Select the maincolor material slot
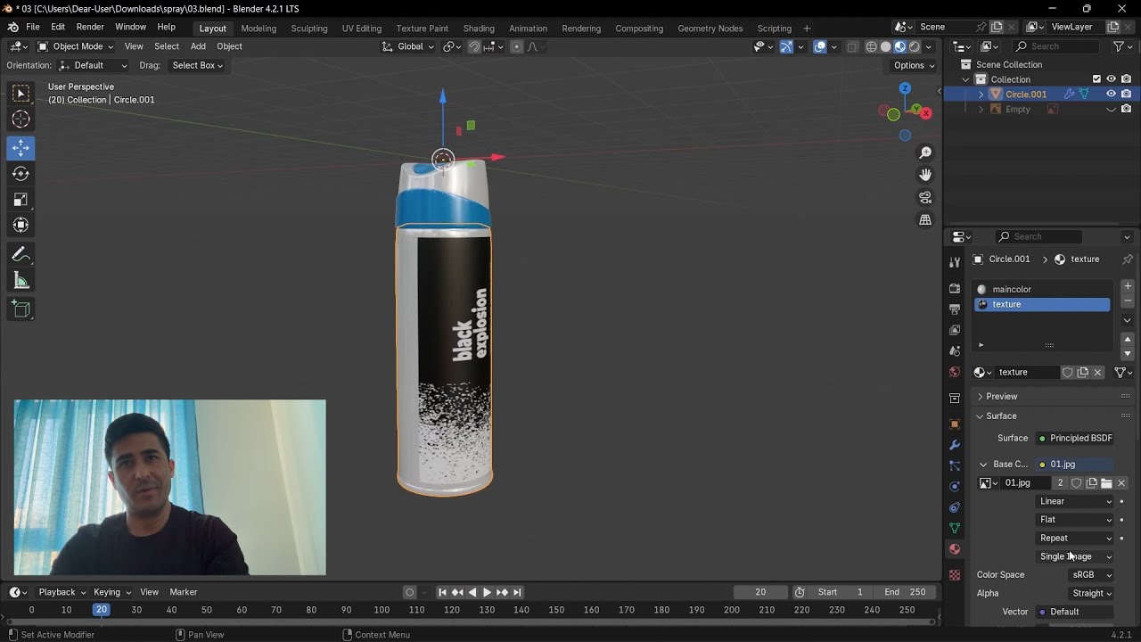The image size is (1141, 642). [x=1043, y=289]
